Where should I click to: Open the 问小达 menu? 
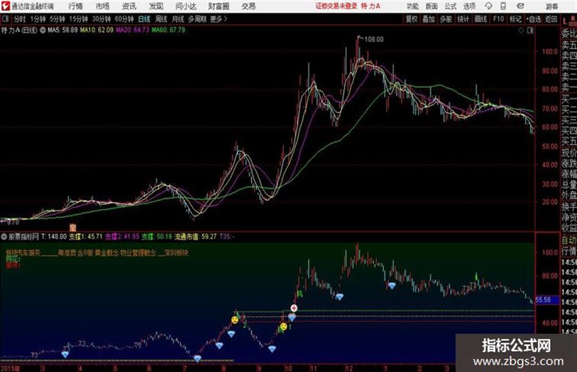186,6
